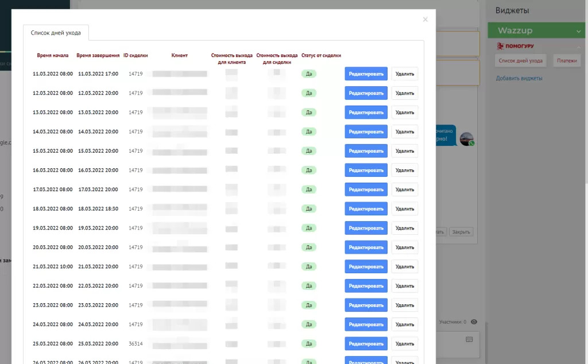Click the ПомогуРу logo icon
The height and width of the screenshot is (364, 588).
point(500,46)
